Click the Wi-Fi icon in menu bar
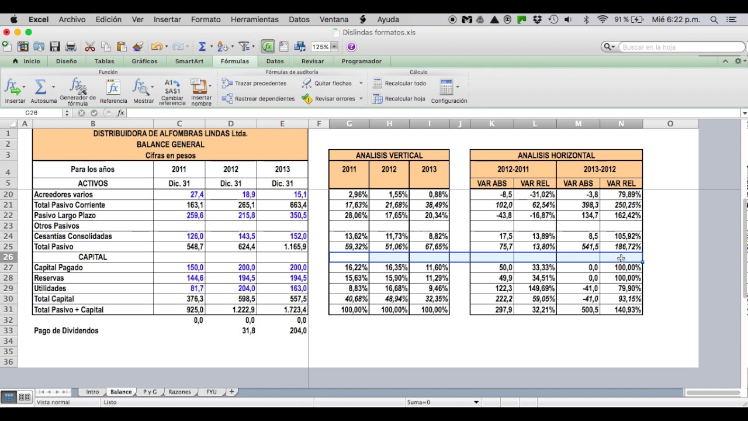The height and width of the screenshot is (421, 748). point(602,19)
